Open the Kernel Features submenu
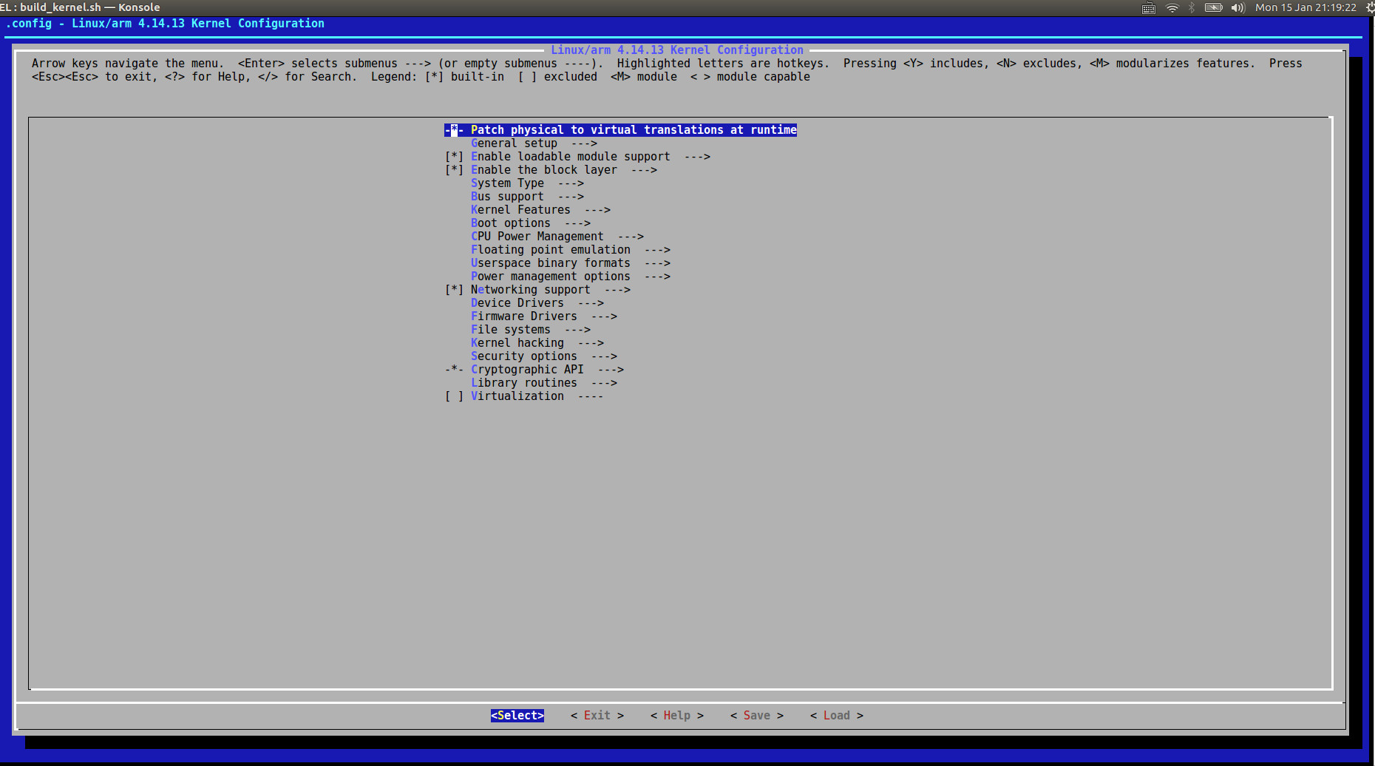Viewport: 1375px width, 766px height. 540,210
